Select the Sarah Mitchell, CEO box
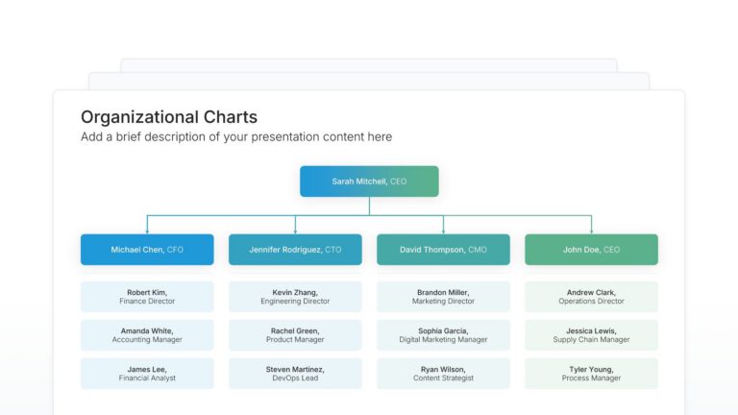This screenshot has height=415, width=738. click(369, 182)
